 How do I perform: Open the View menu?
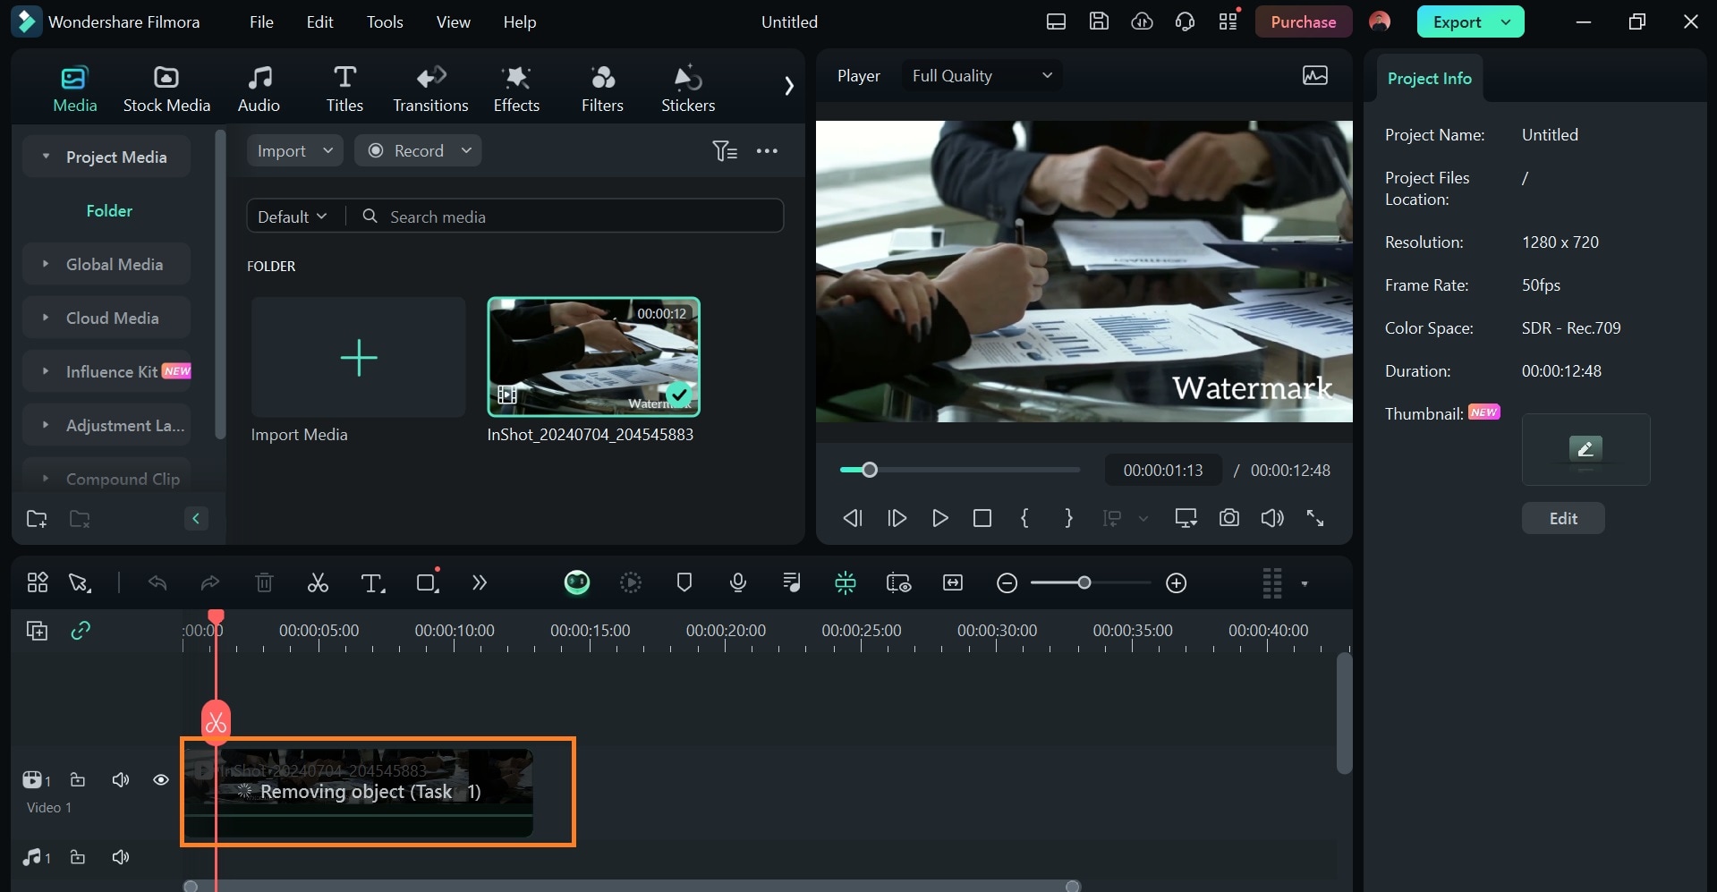[x=453, y=22]
